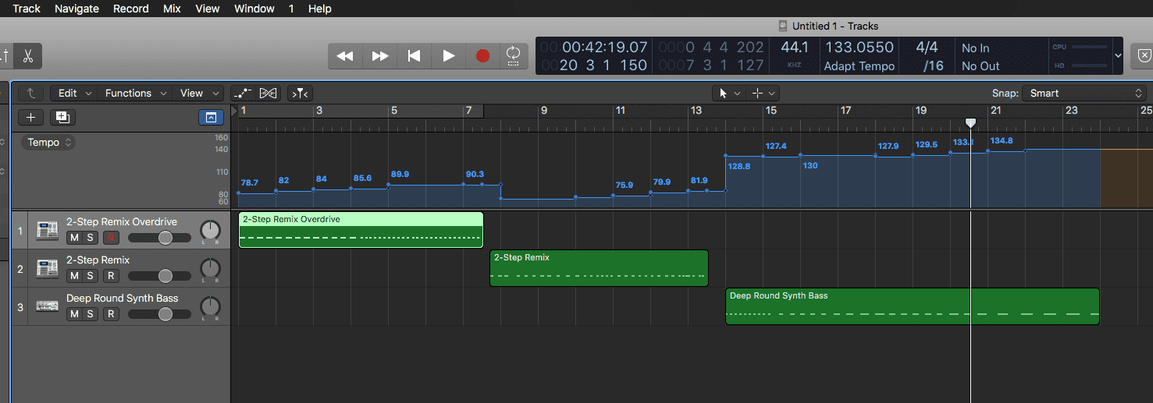Open the 1 screenset menu
1153x403 pixels.
(292, 9)
